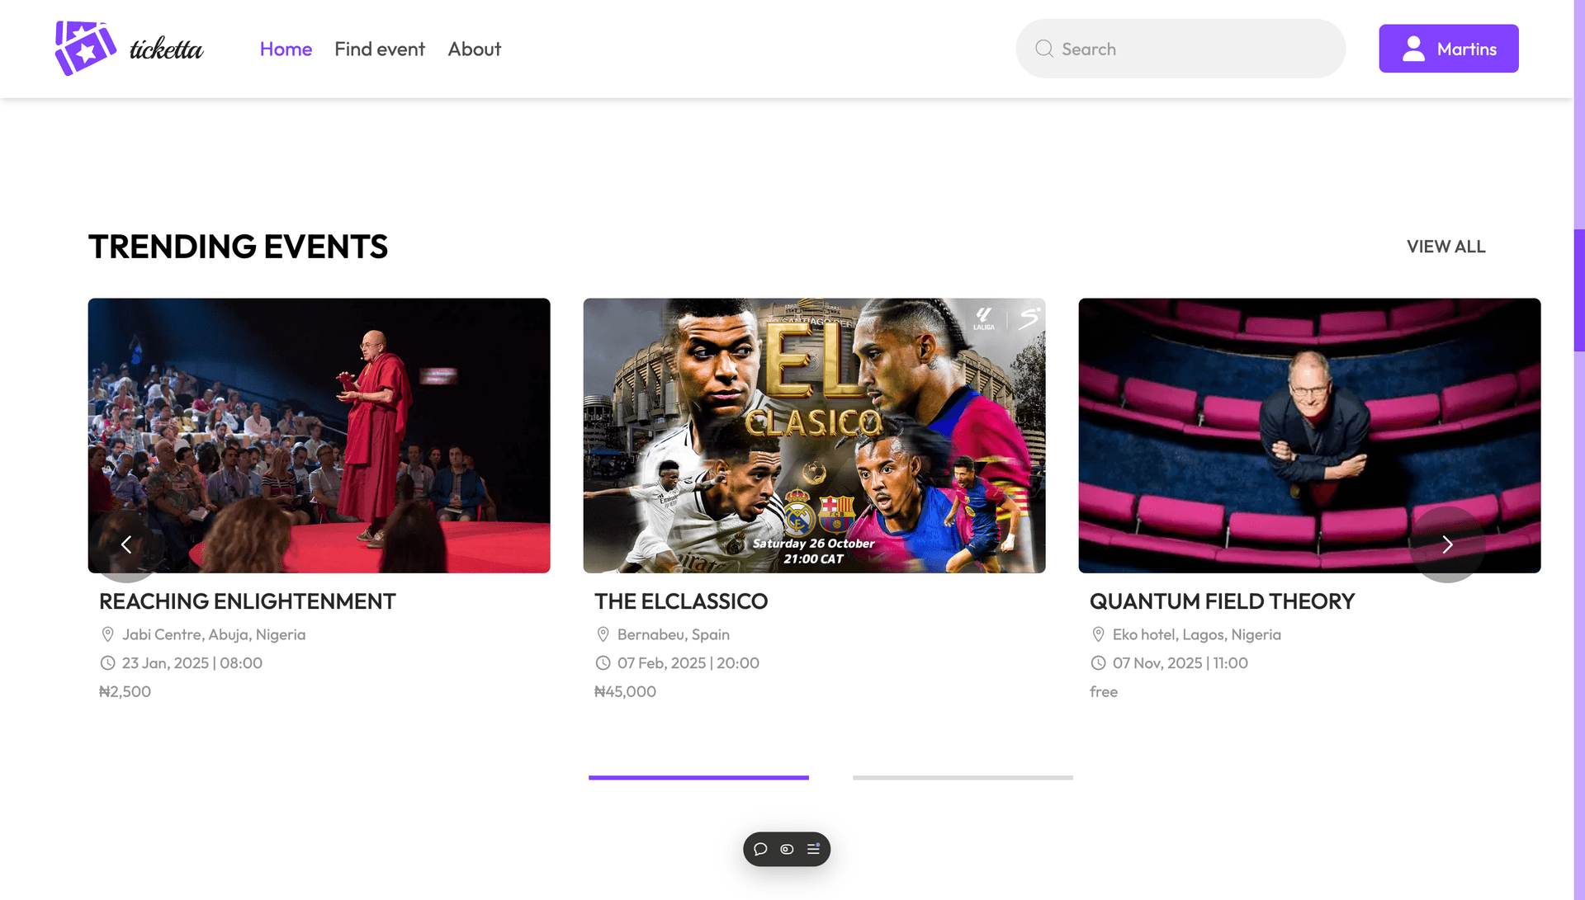Screen dimensions: 1585x900
Task: Click clock icon beside 23 Jan, 2025
Action: pyautogui.click(x=107, y=663)
